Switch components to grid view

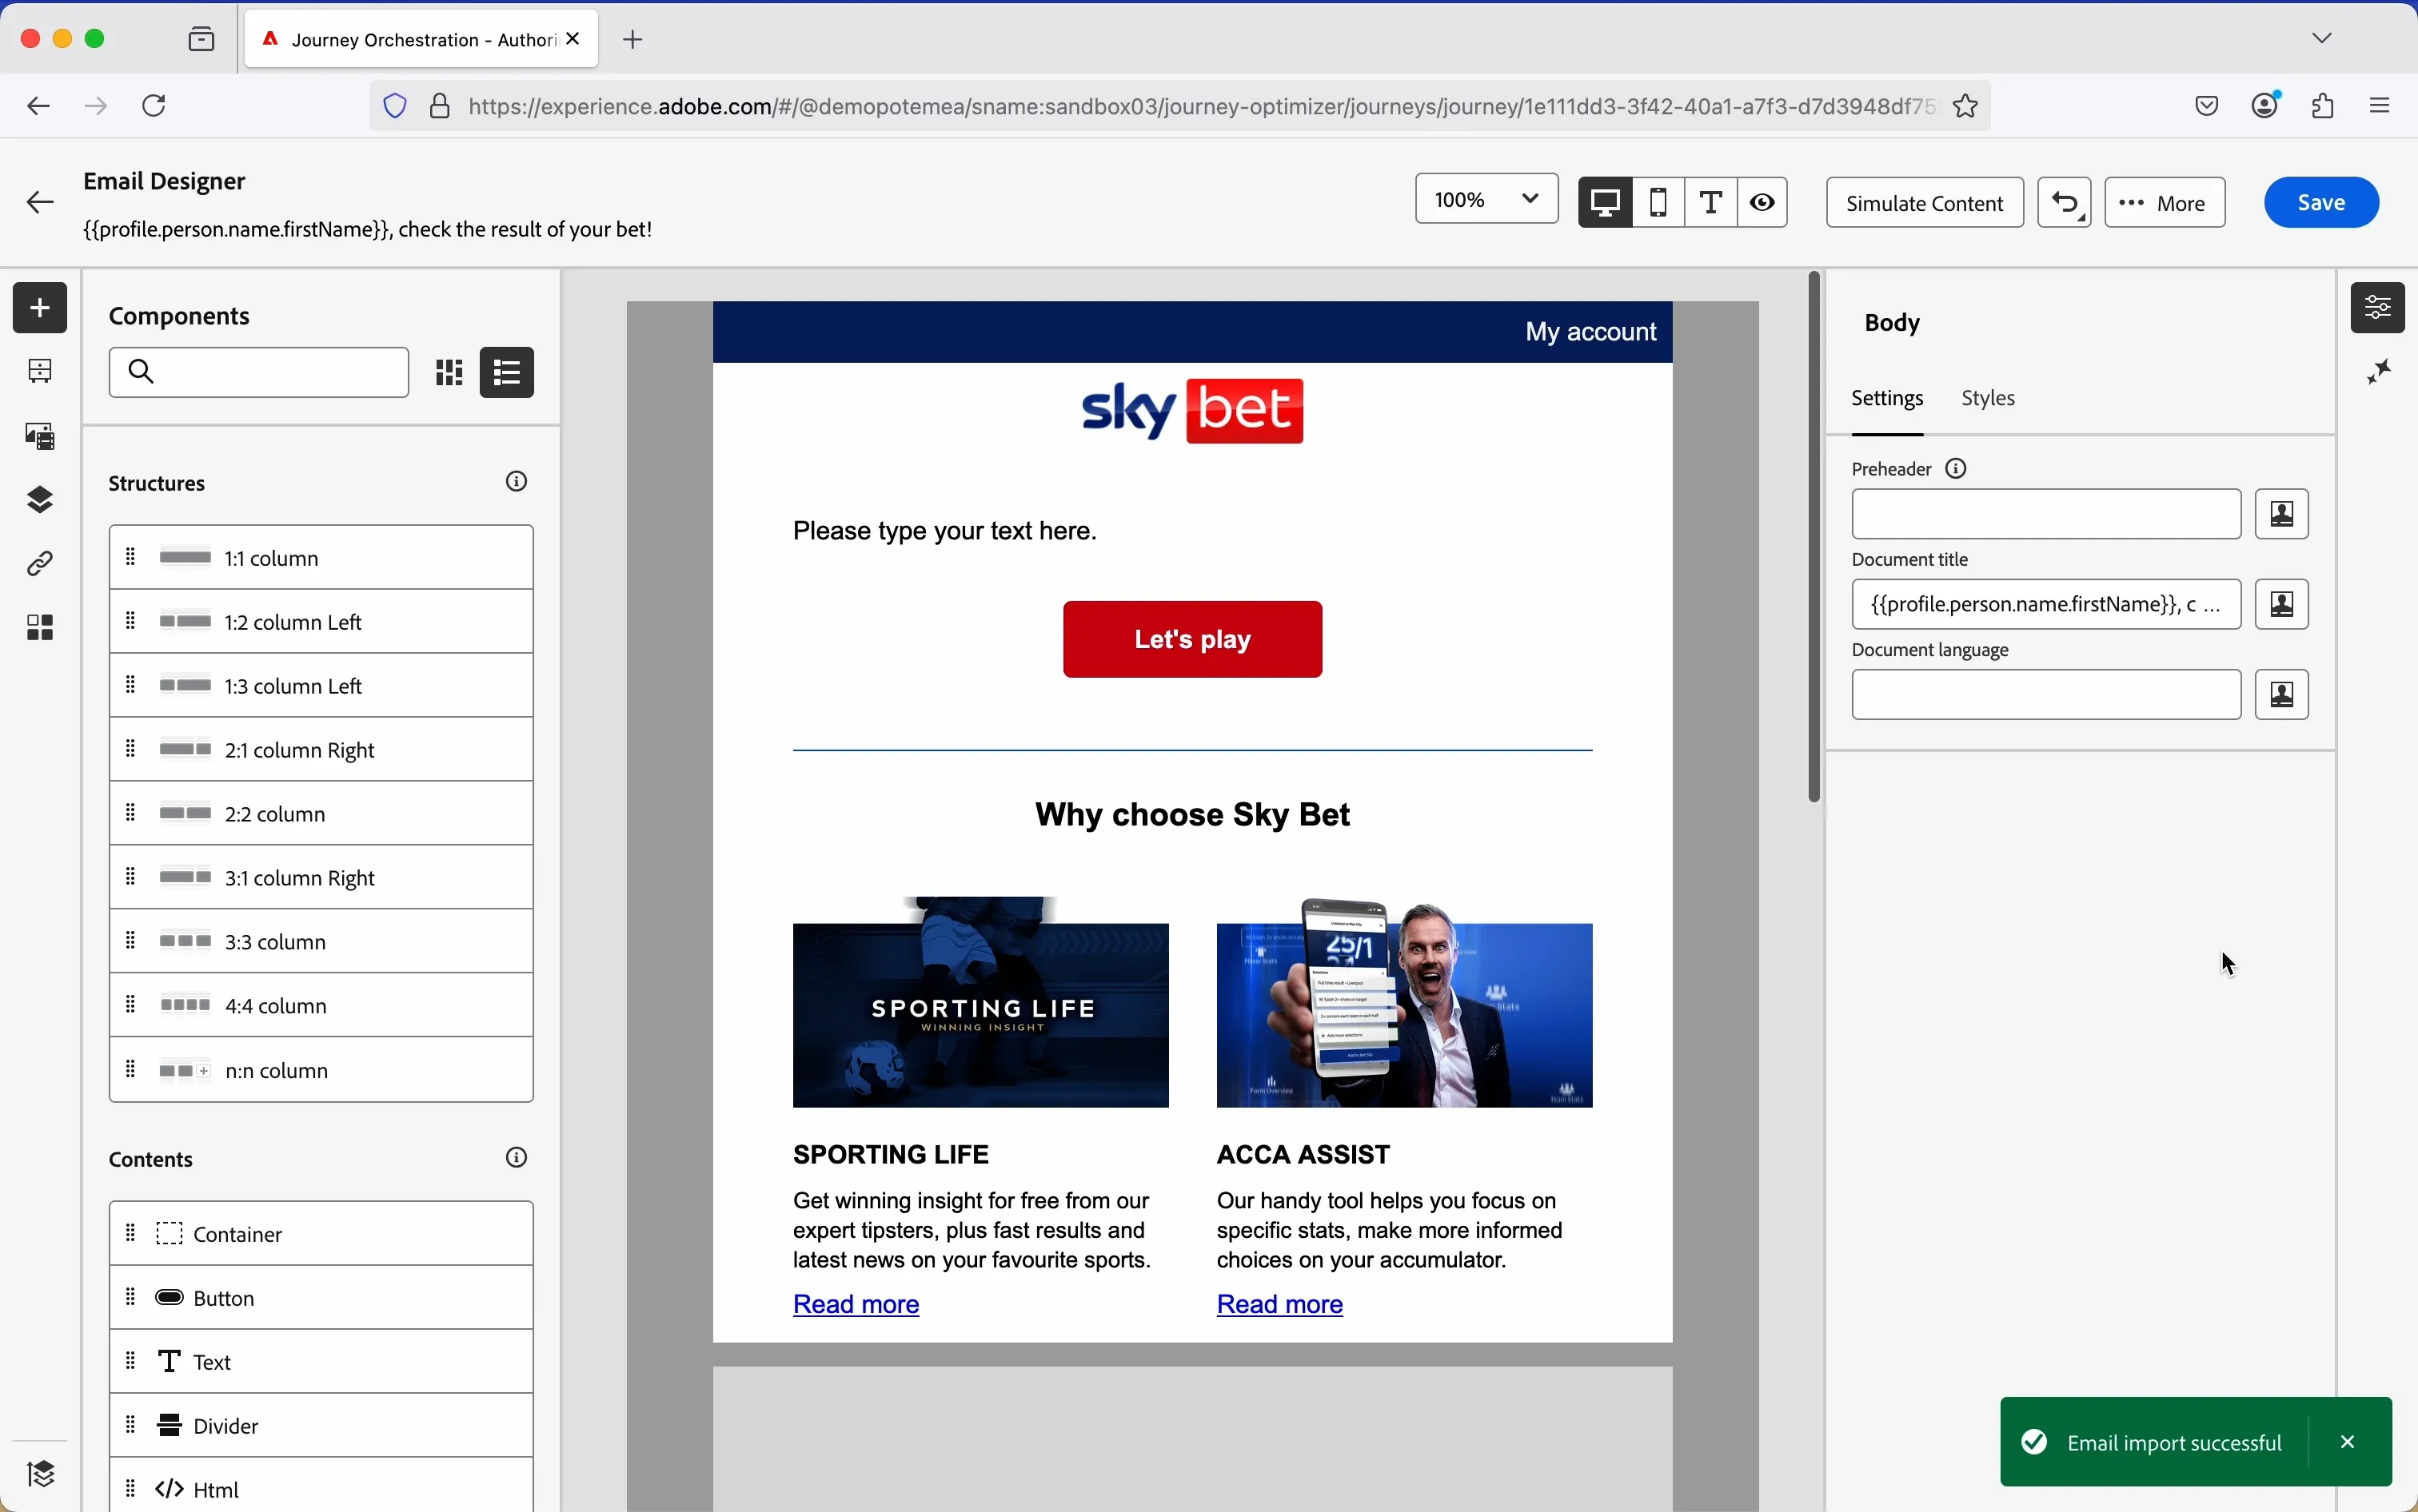click(x=450, y=373)
